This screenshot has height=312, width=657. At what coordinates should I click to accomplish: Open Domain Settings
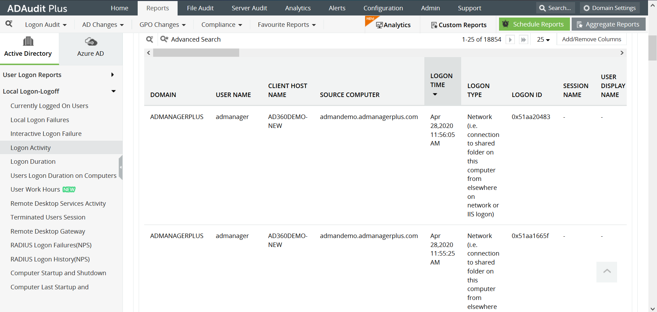pyautogui.click(x=609, y=8)
